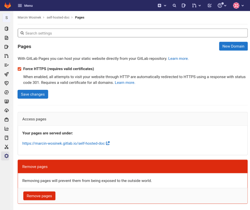The image size is (250, 210).
Task: Open the create new plus dropdown
Action: [x=162, y=6]
